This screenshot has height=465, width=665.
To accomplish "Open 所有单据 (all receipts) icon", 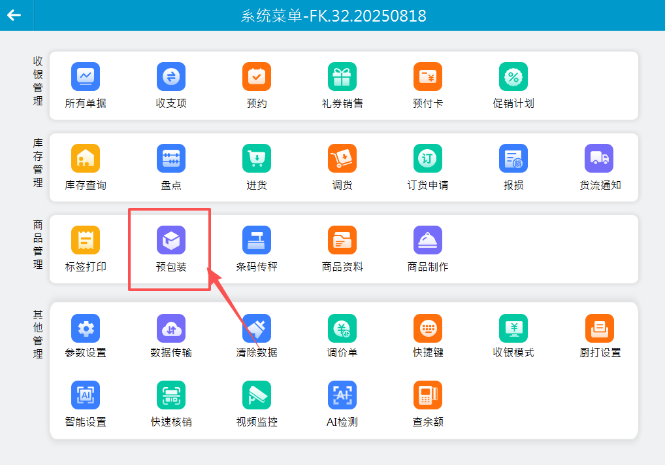I will pos(86,77).
